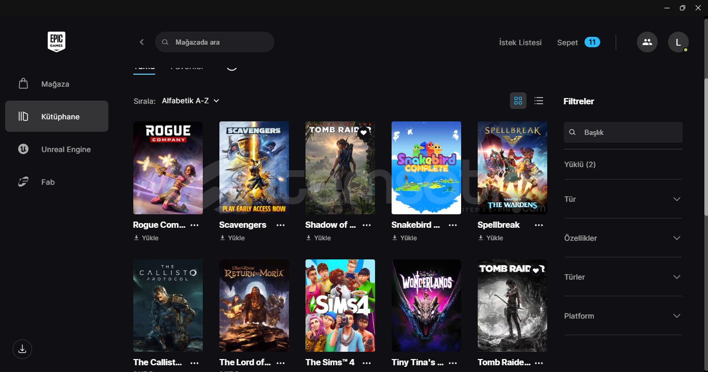
Task: Click the library vertical scrollbar
Action: (705, 147)
